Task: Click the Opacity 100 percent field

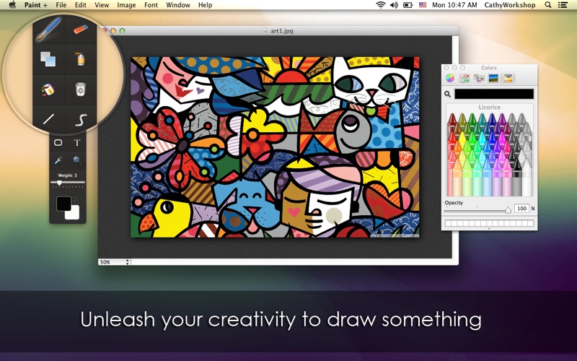Action: (521, 209)
